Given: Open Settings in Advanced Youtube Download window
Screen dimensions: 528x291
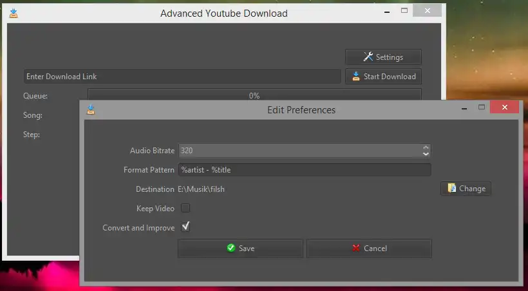Looking at the screenshot, I should click(x=383, y=57).
